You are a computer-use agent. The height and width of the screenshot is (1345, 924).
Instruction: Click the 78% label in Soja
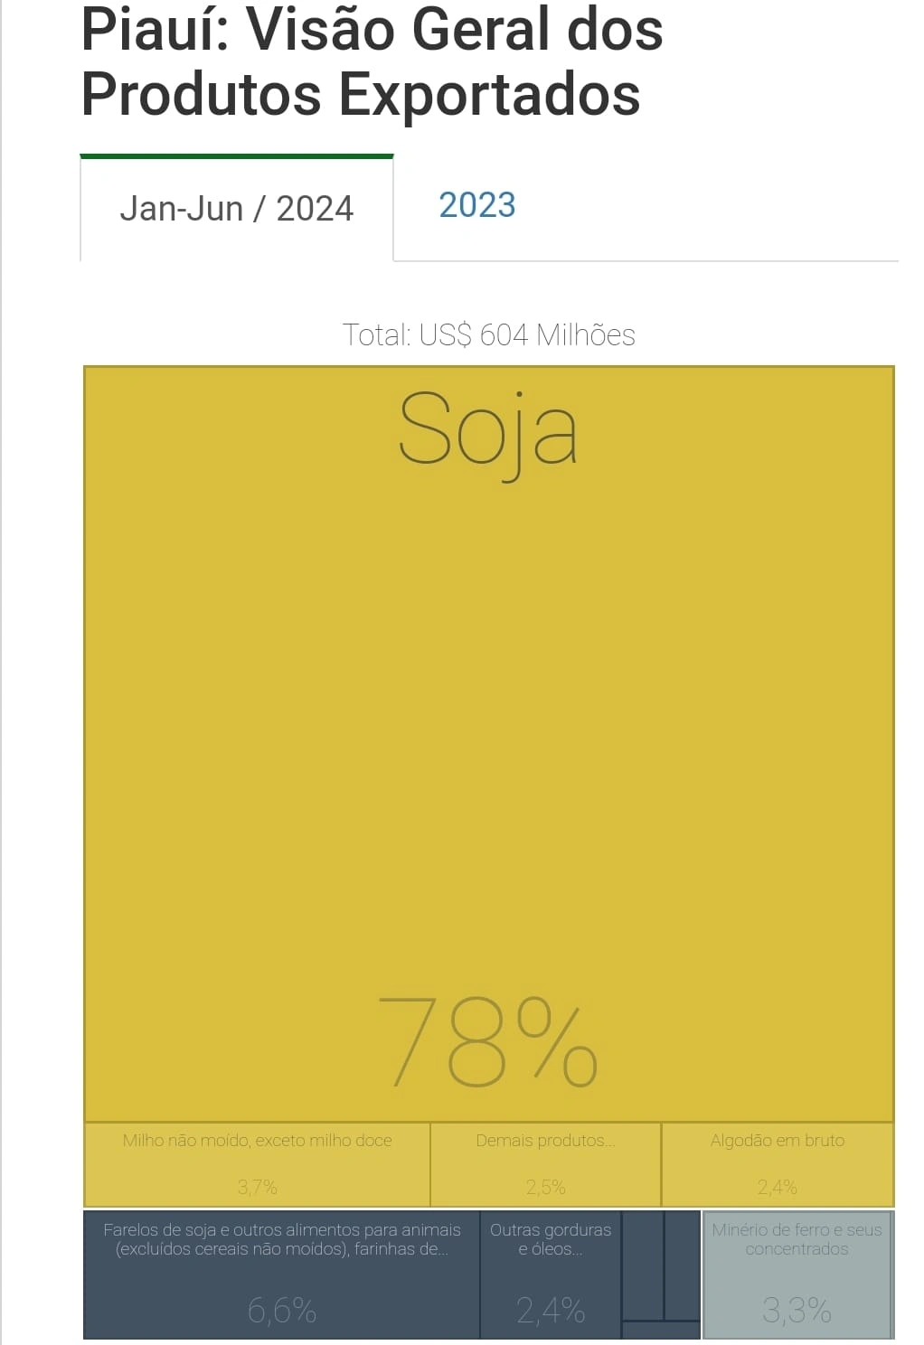[x=487, y=1041]
